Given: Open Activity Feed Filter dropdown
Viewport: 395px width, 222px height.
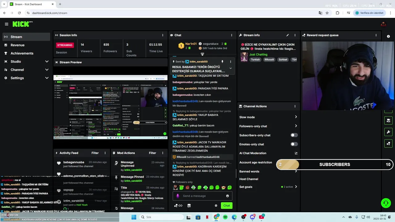Looking at the screenshot, I should [x=95, y=153].
